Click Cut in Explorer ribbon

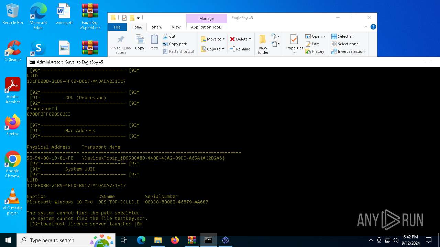(169, 36)
